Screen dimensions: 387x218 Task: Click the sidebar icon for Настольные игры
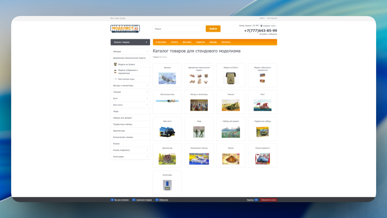point(115,79)
